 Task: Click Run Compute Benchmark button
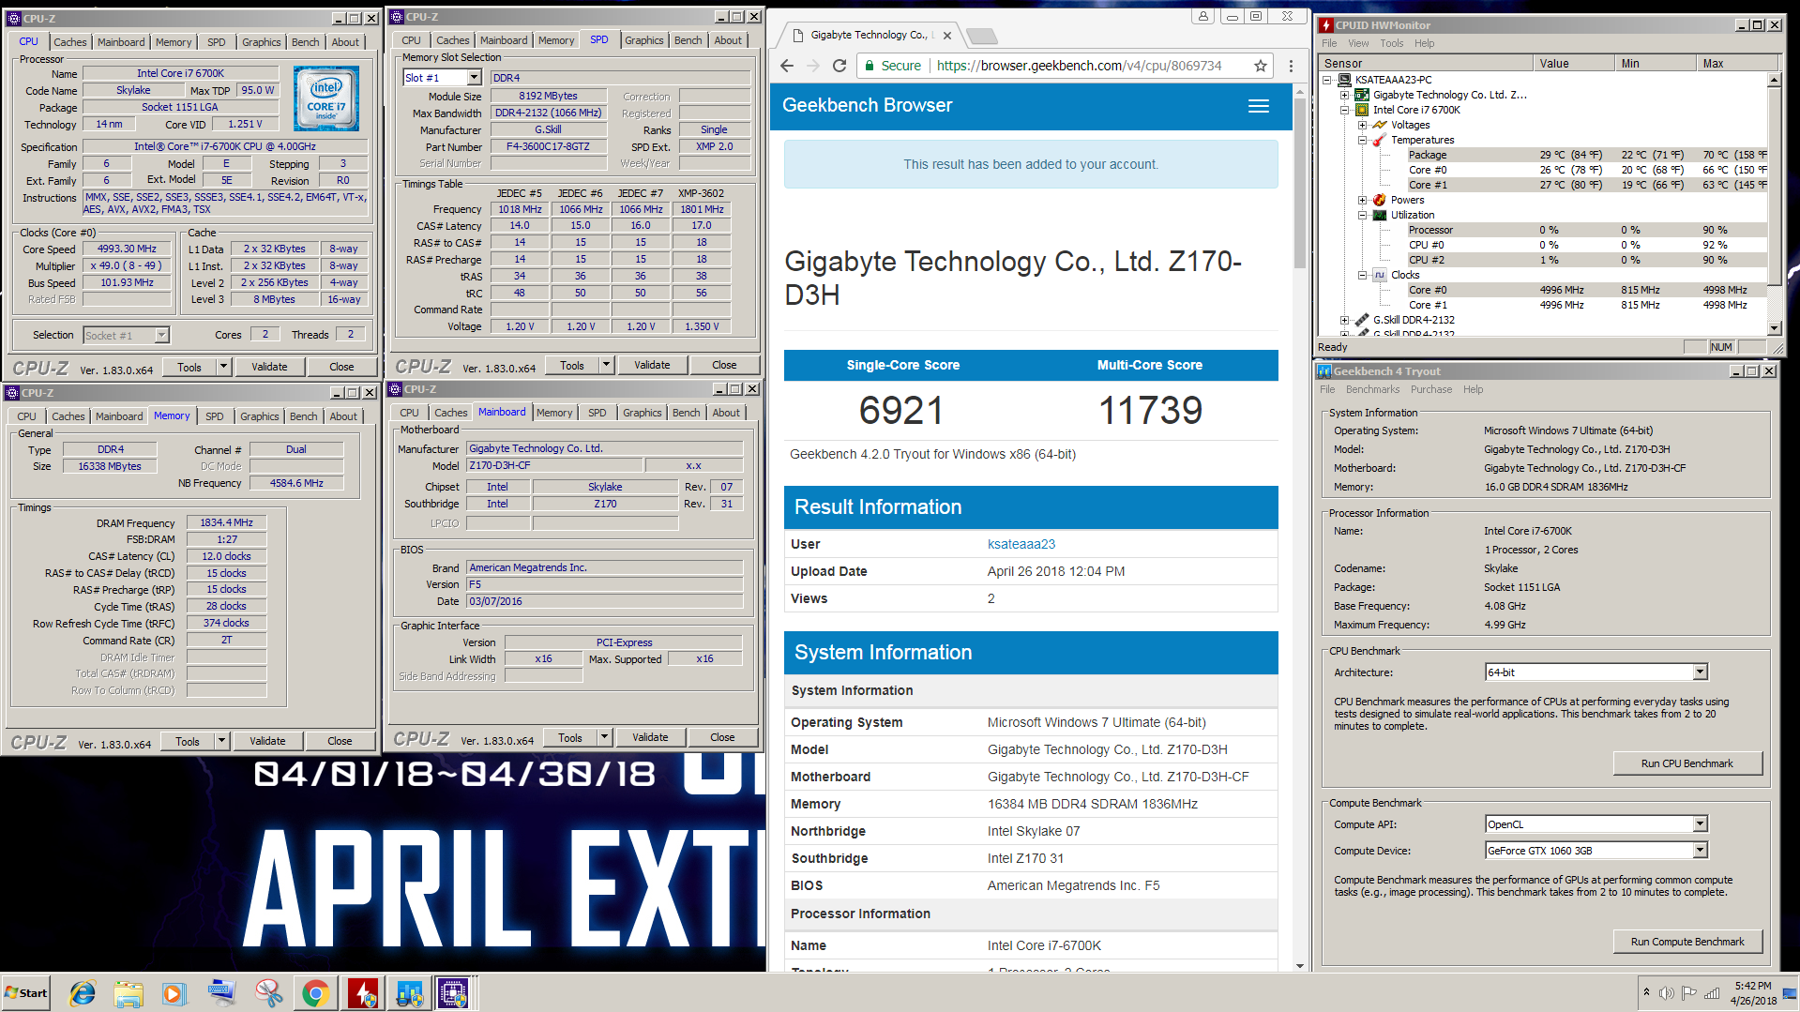[x=1687, y=942]
